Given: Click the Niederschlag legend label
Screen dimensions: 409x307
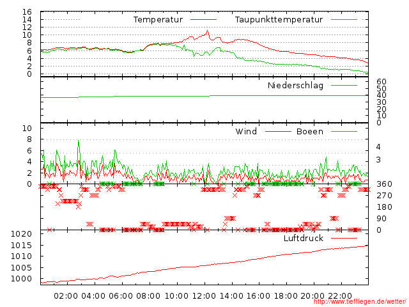Looking at the screenshot, I should (295, 85).
